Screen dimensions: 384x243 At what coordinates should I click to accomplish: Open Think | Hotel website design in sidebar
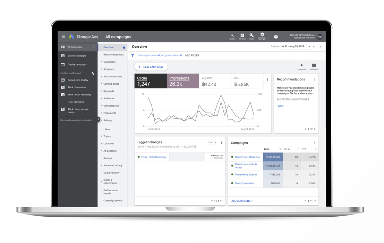click(75, 111)
